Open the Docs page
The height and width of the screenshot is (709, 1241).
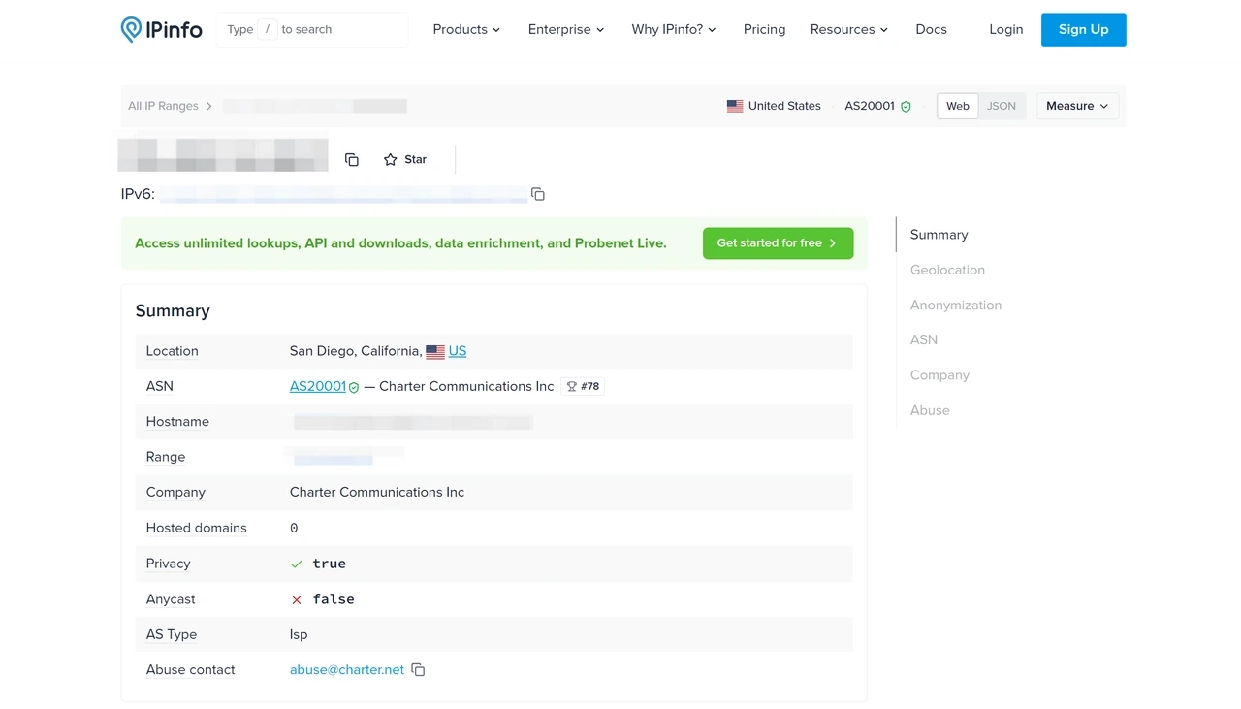coord(931,29)
